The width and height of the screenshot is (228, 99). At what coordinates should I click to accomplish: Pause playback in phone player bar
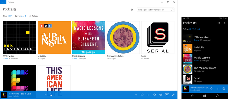(x=218, y=89)
